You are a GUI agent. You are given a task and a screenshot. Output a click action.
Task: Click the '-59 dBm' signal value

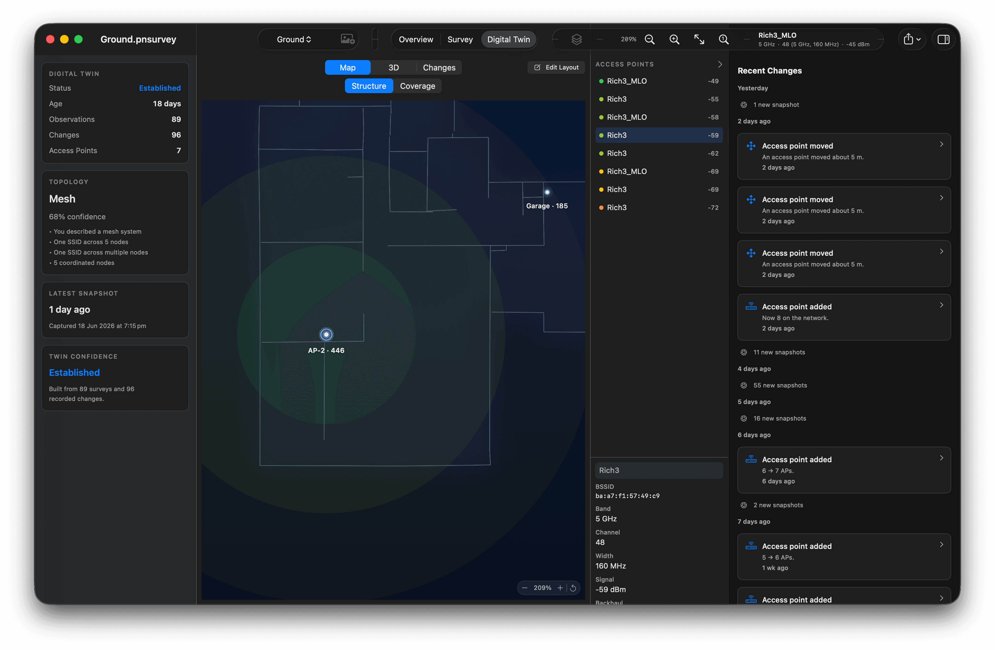tap(610, 589)
